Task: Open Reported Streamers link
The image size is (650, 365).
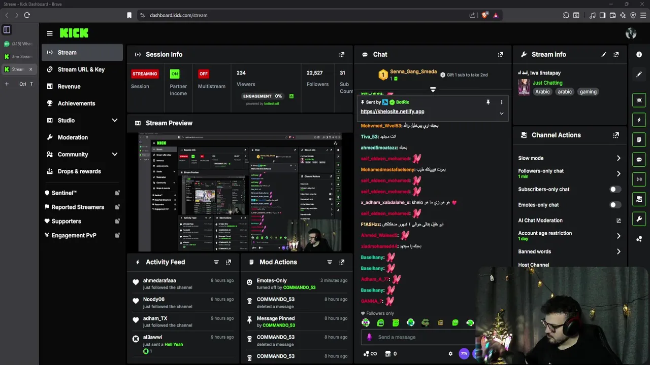Action: coord(81,207)
